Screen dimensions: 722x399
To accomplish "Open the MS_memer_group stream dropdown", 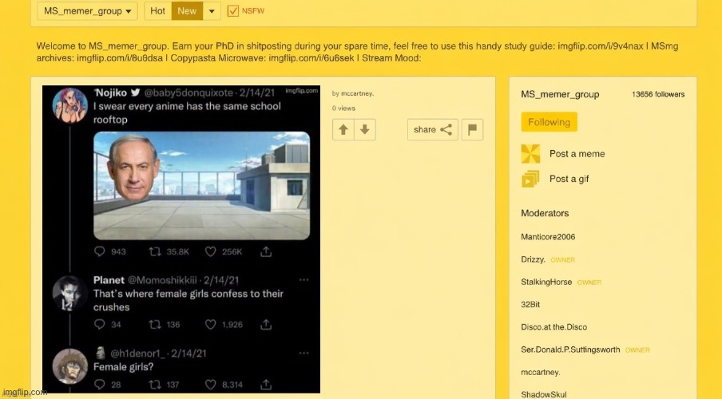I will coord(87,11).
